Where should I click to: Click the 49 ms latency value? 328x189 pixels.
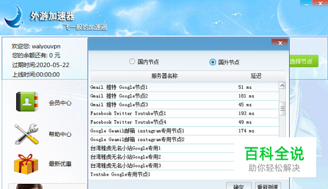[245, 122]
